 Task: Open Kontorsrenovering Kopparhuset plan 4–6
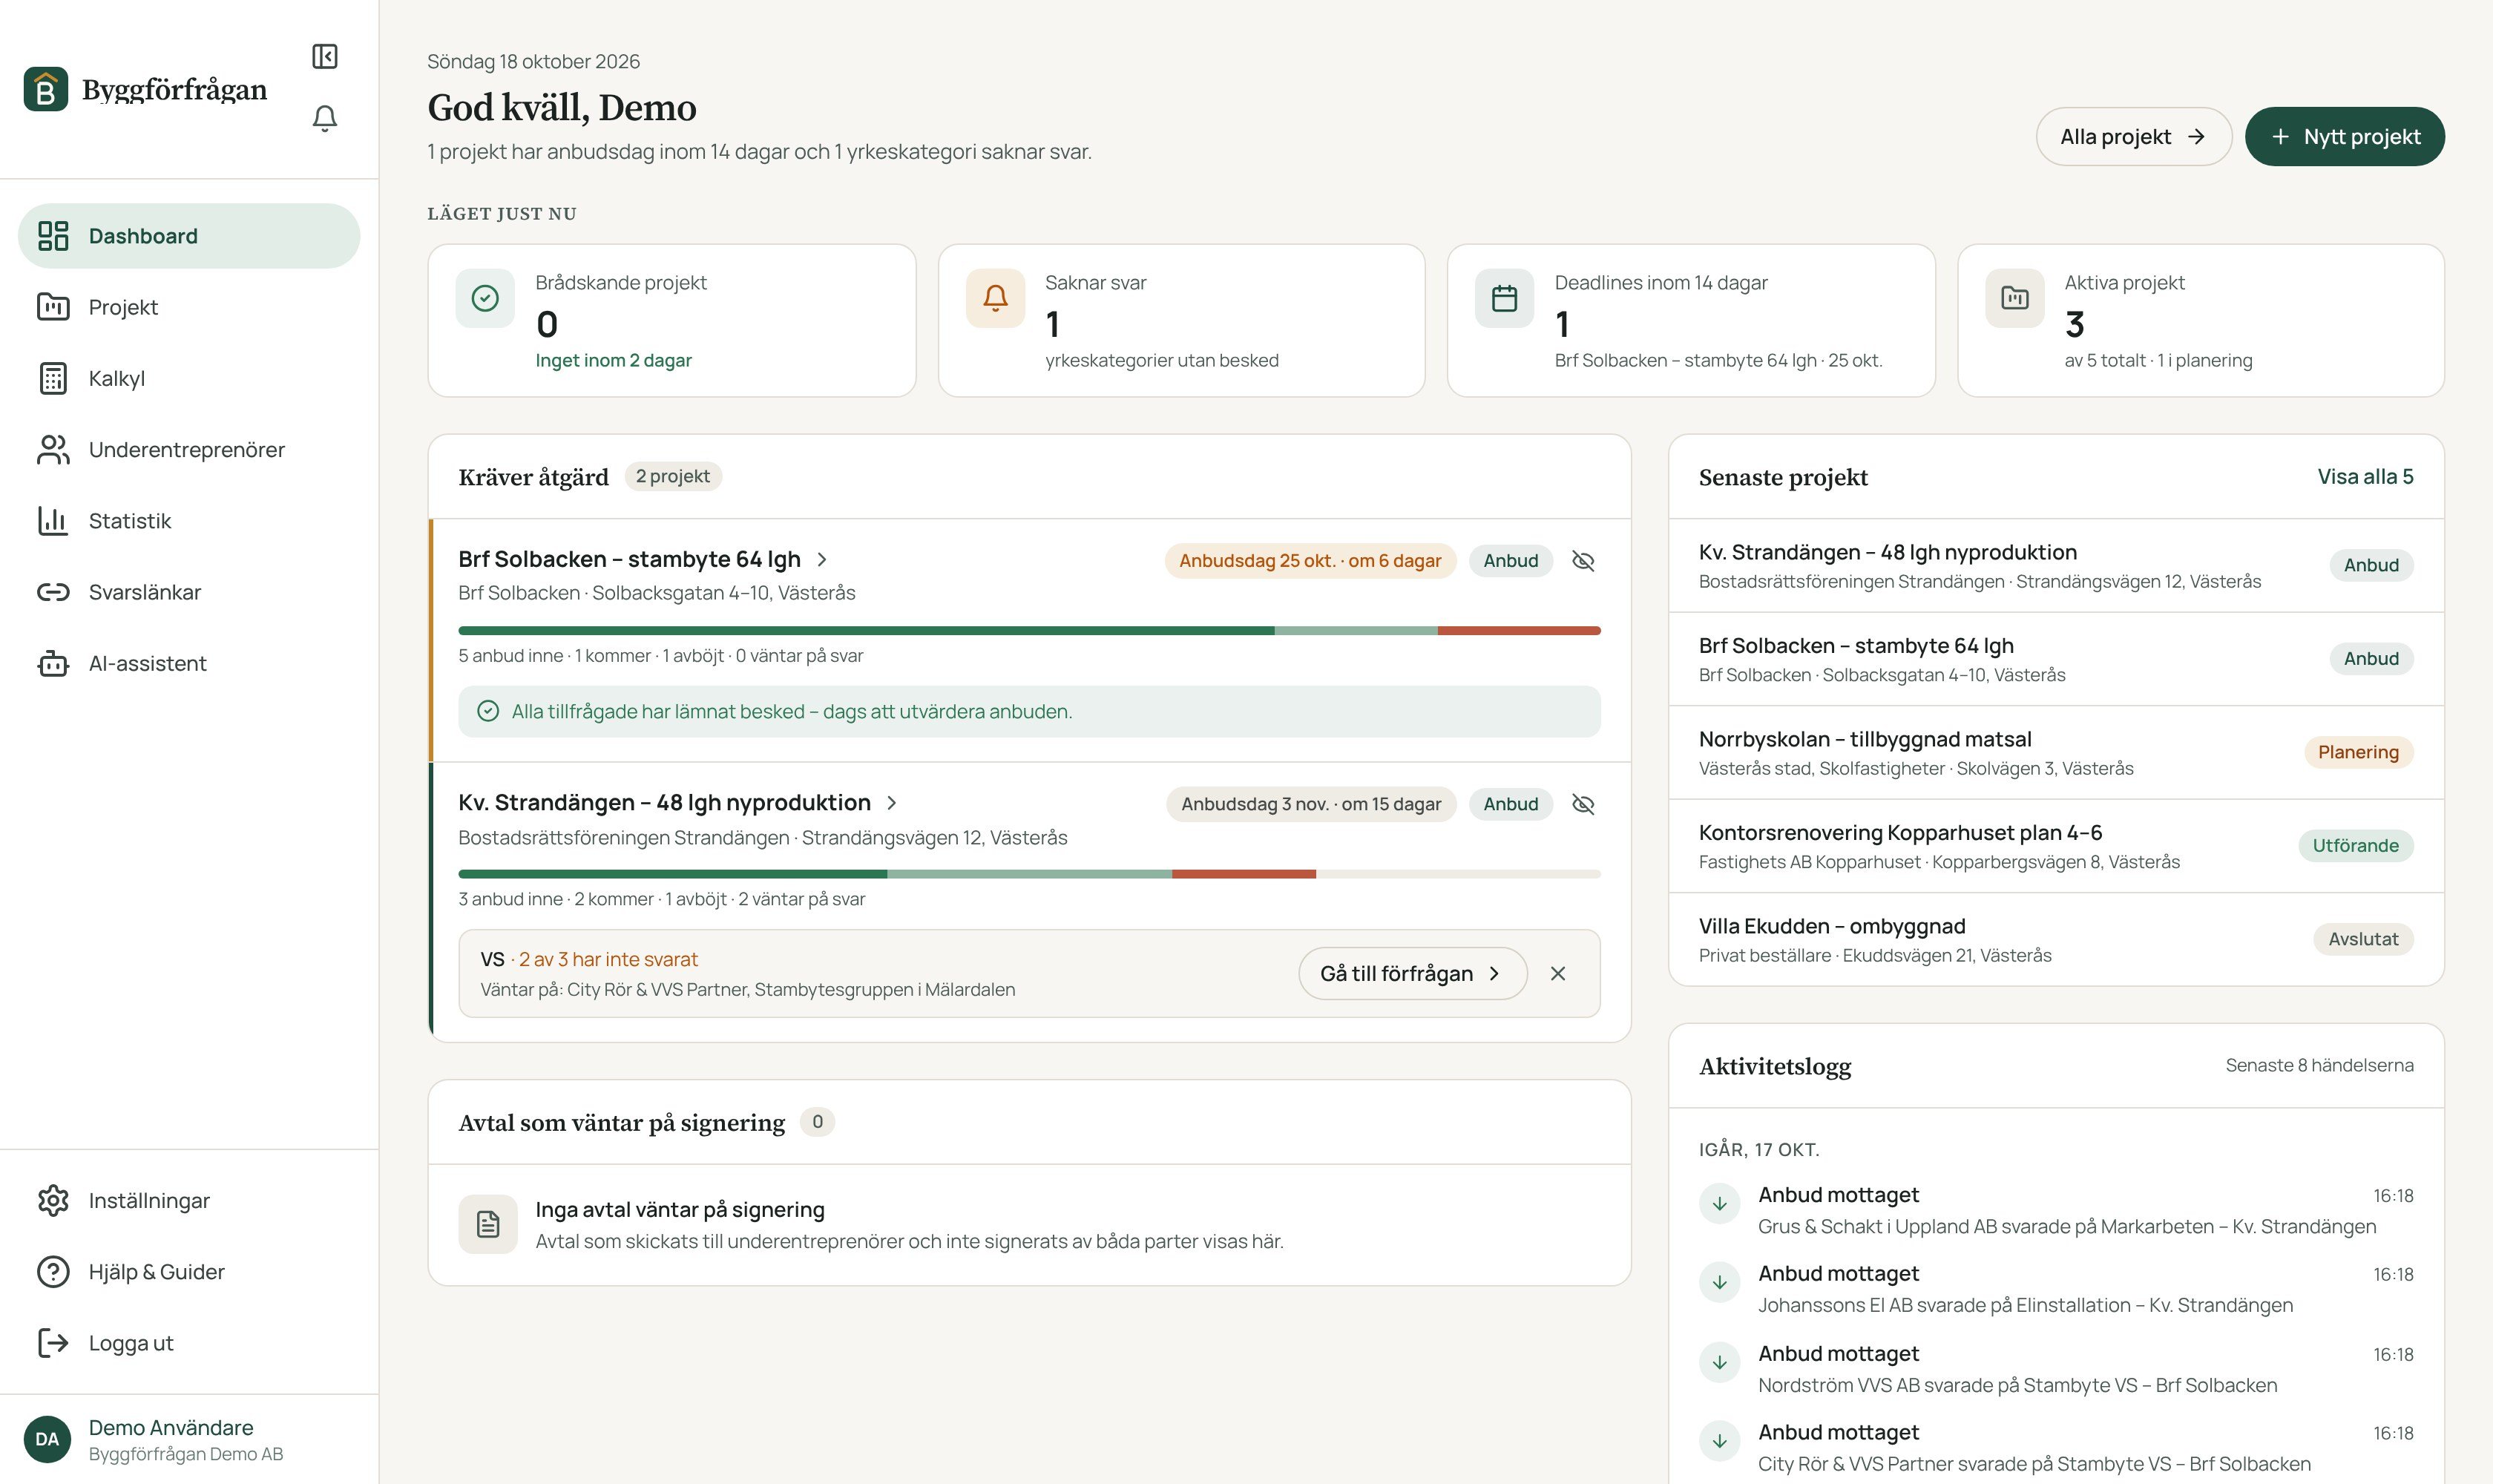(2056, 846)
